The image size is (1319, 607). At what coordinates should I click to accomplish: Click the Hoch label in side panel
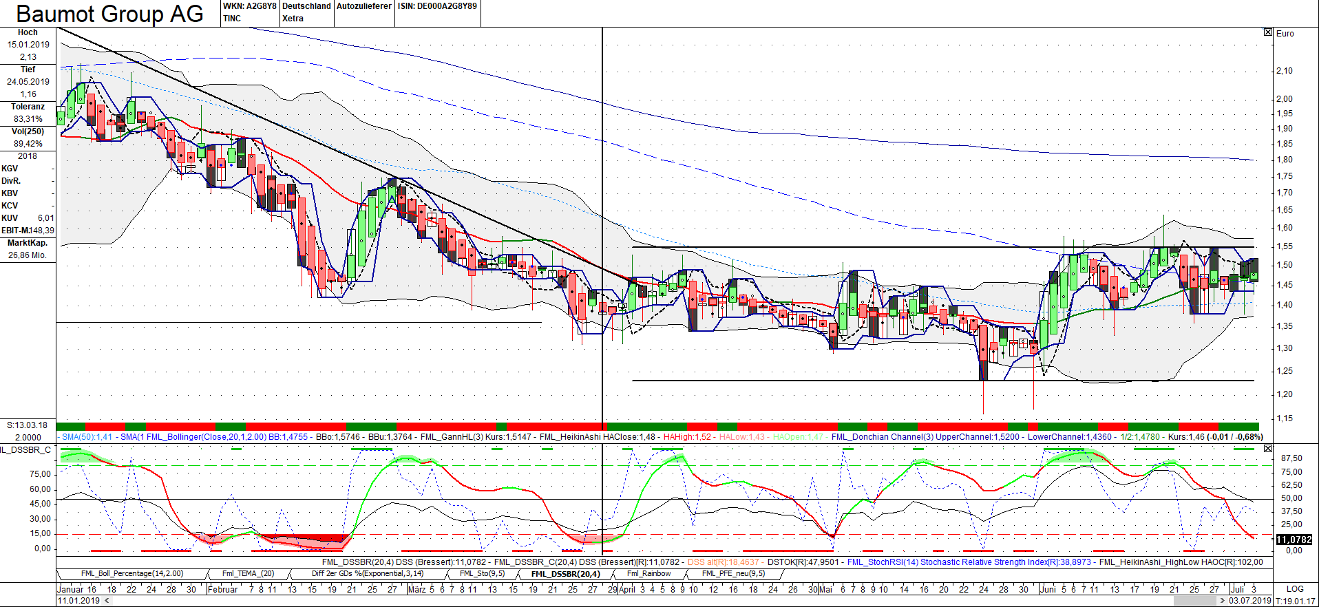[28, 32]
